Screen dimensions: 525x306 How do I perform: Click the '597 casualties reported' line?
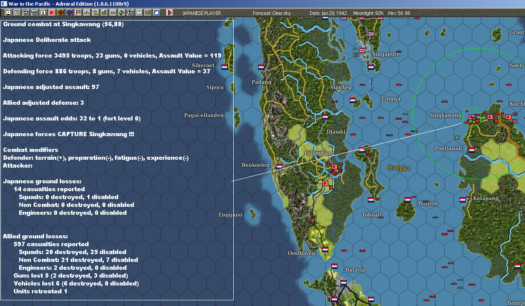tap(51, 244)
